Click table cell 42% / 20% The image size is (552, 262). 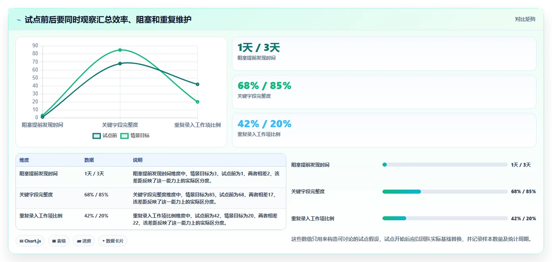(96, 216)
